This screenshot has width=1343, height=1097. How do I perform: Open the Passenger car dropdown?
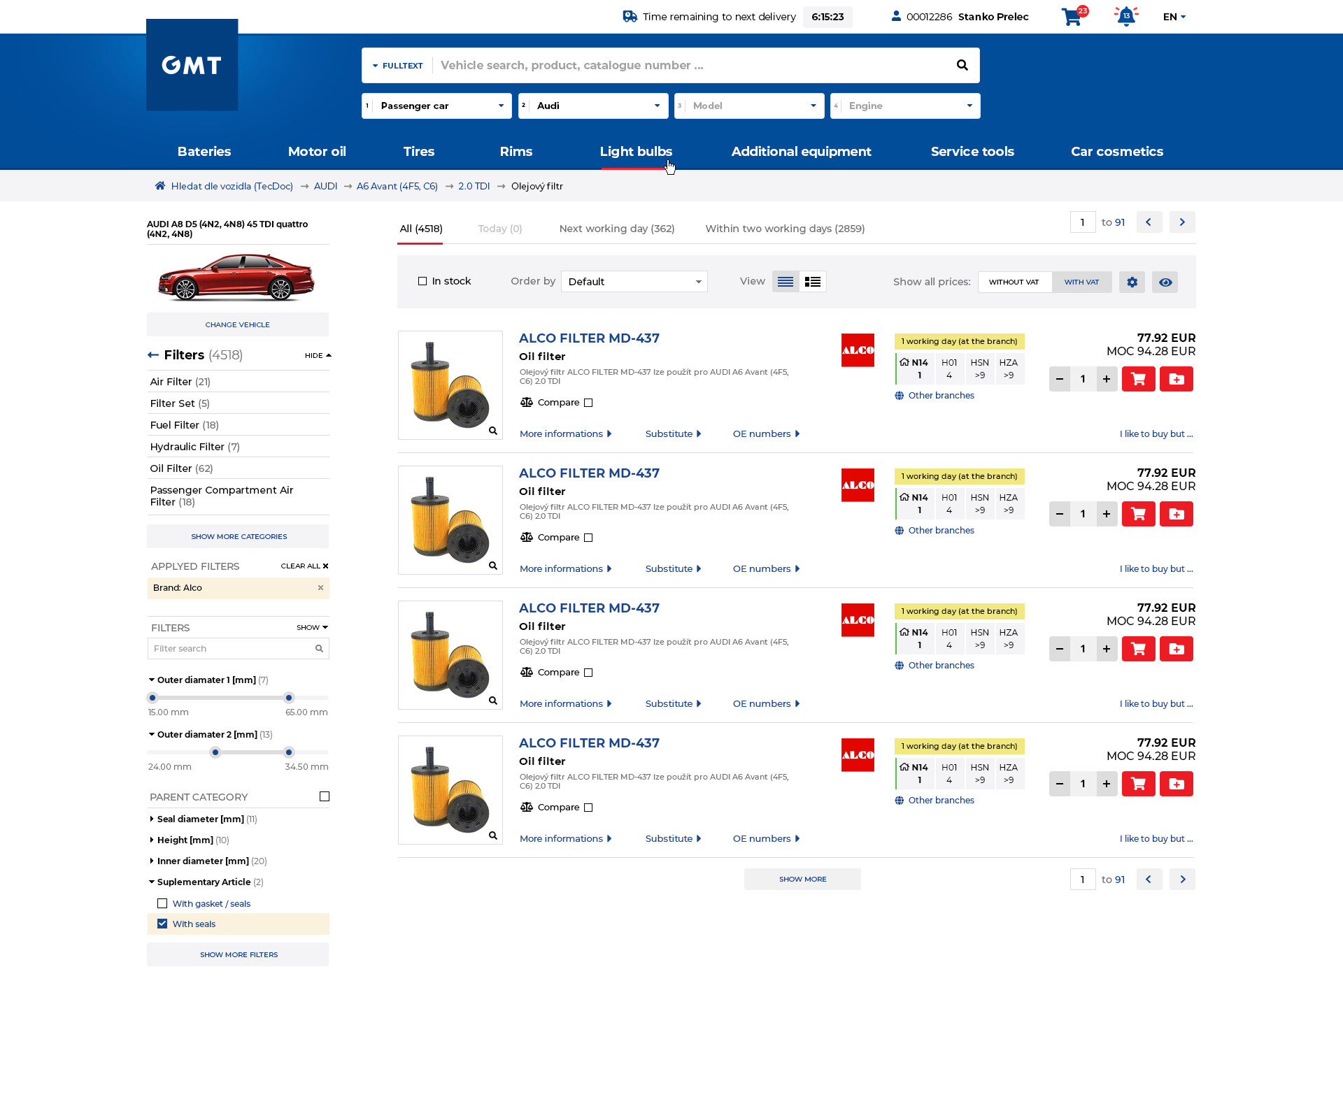tap(436, 106)
